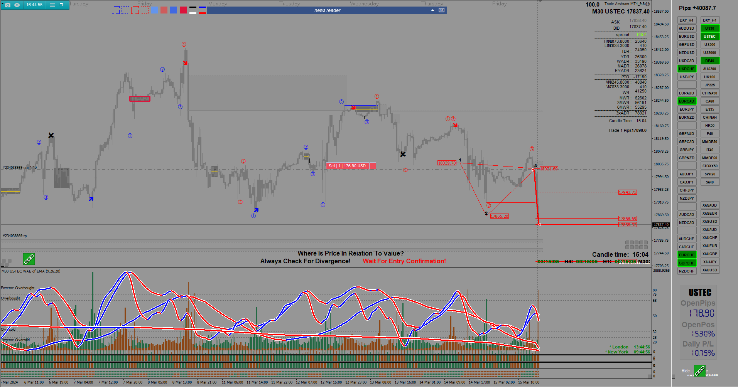This screenshot has height=387, width=738.
Task: Expand the options button beside the Sell label
Action: tap(372, 166)
